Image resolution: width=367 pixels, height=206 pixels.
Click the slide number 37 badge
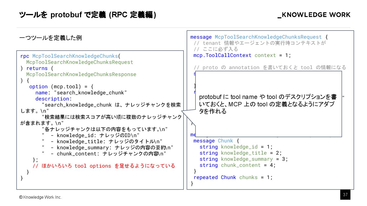click(345, 195)
